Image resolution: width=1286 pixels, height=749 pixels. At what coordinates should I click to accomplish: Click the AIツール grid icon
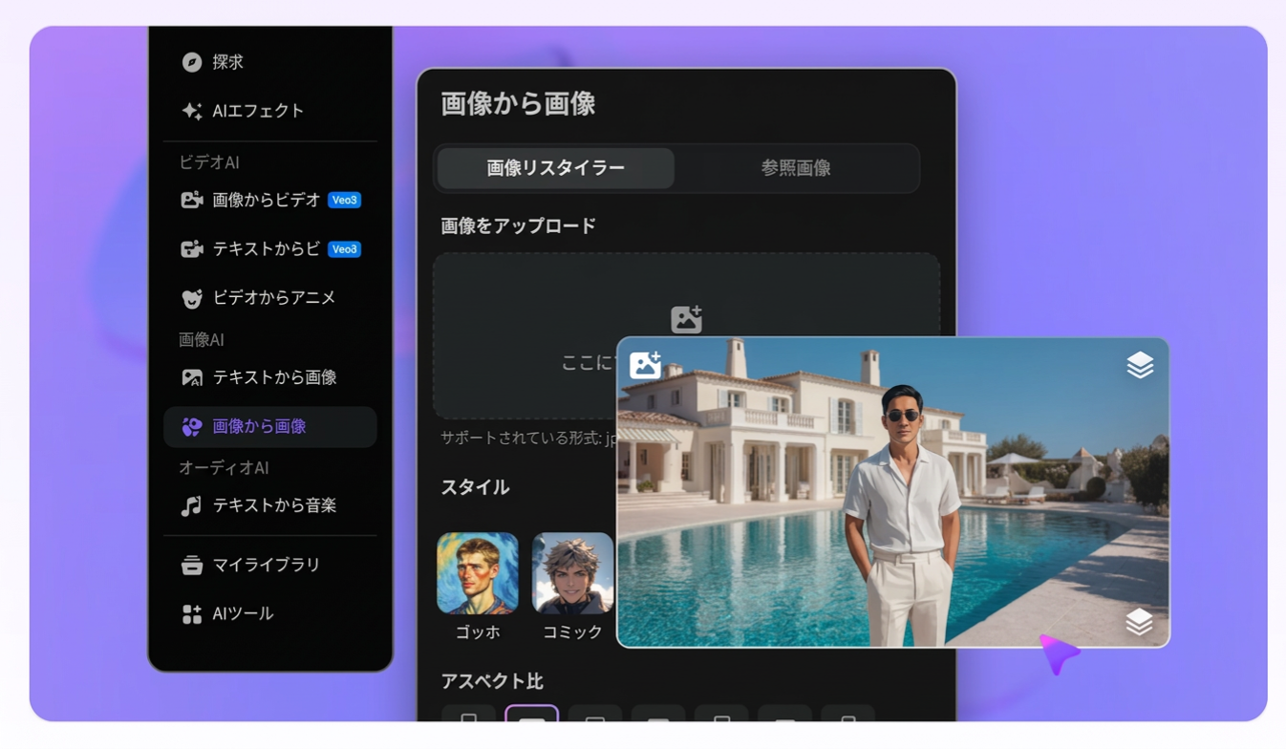click(192, 613)
